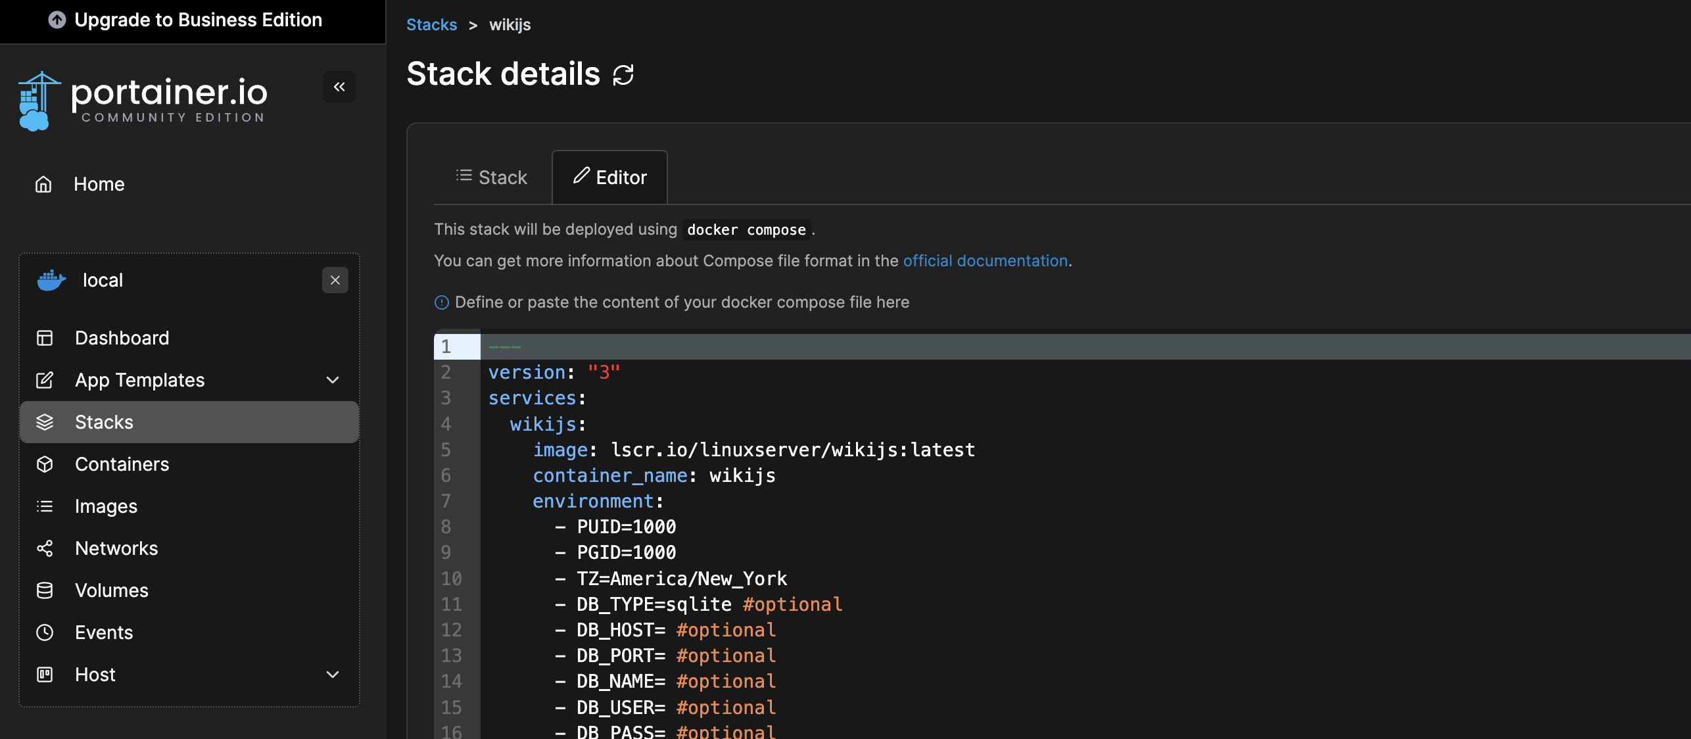Click the Host server icon
This screenshot has width=1691, height=739.
click(x=45, y=675)
